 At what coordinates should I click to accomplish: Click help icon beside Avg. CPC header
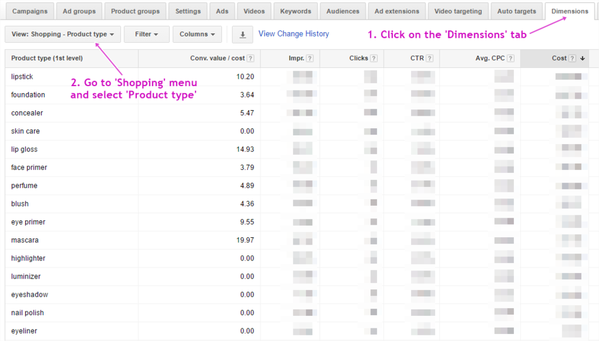510,59
